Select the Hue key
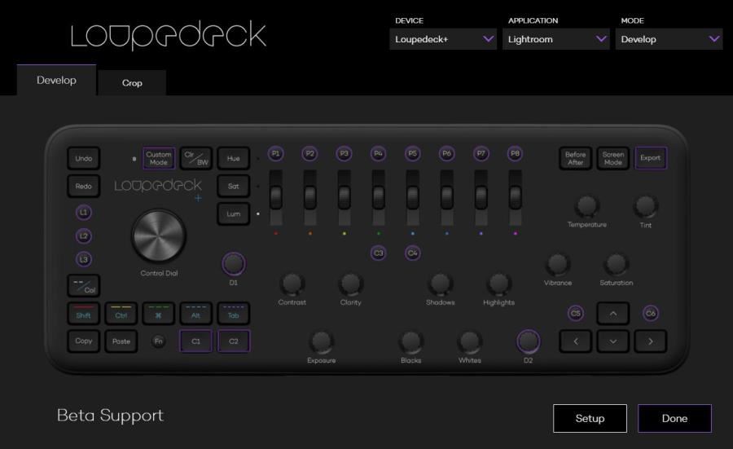 click(233, 159)
